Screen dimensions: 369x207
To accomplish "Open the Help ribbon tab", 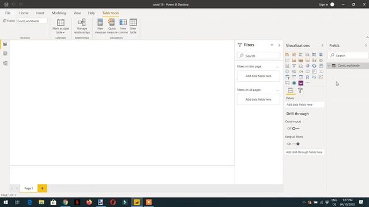I will (92, 13).
